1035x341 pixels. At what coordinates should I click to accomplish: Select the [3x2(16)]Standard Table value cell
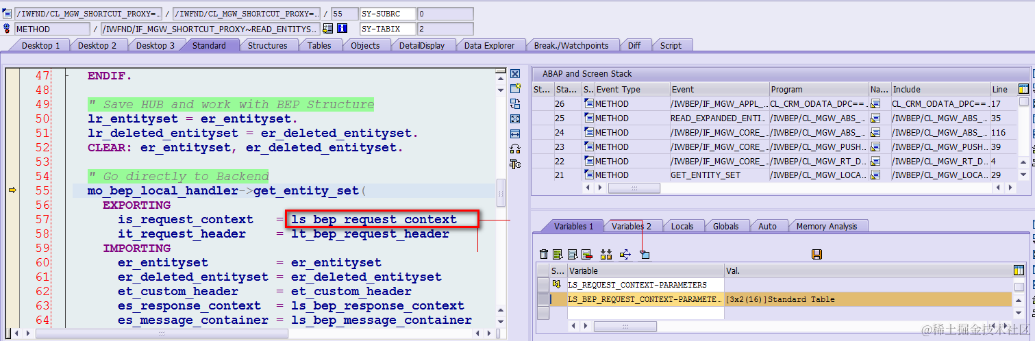867,299
